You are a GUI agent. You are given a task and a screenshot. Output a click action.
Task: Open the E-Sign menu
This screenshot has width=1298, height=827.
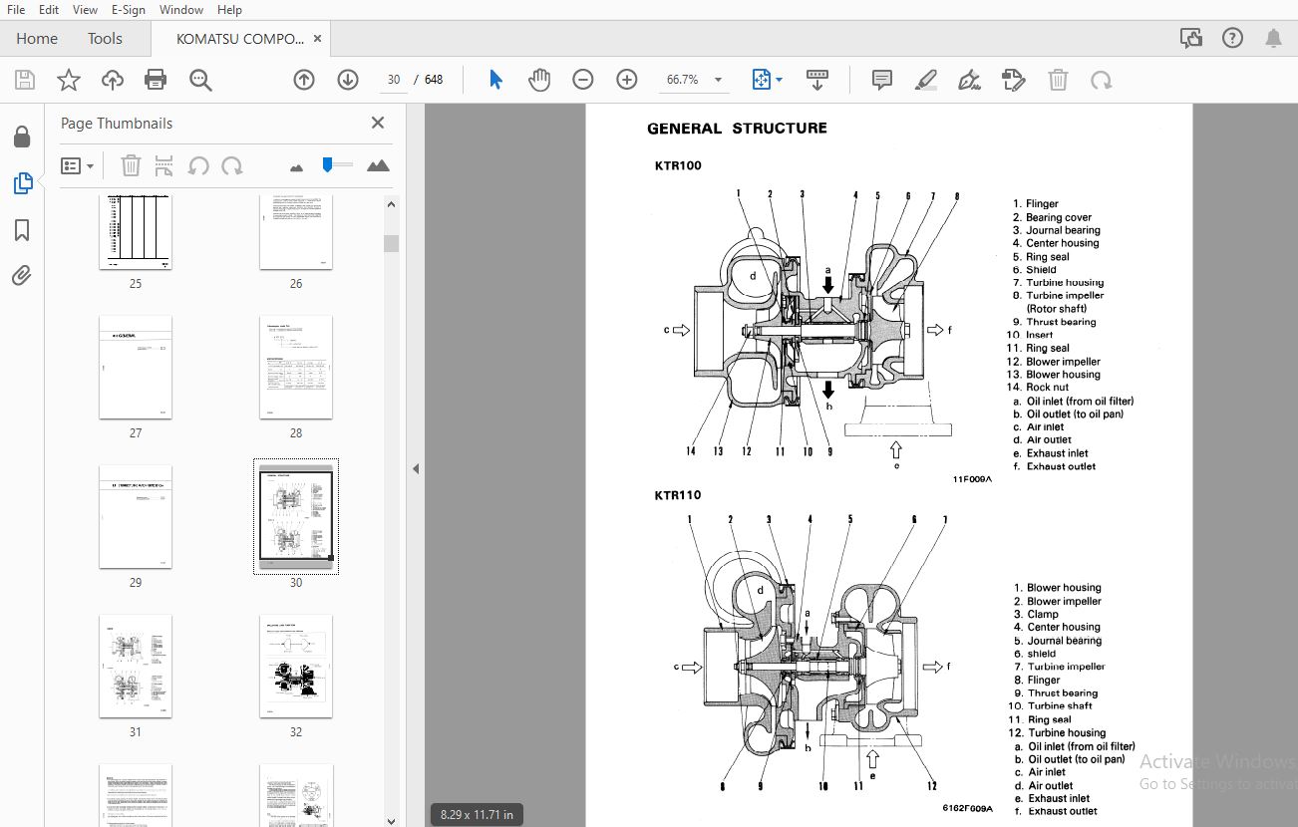(x=128, y=9)
